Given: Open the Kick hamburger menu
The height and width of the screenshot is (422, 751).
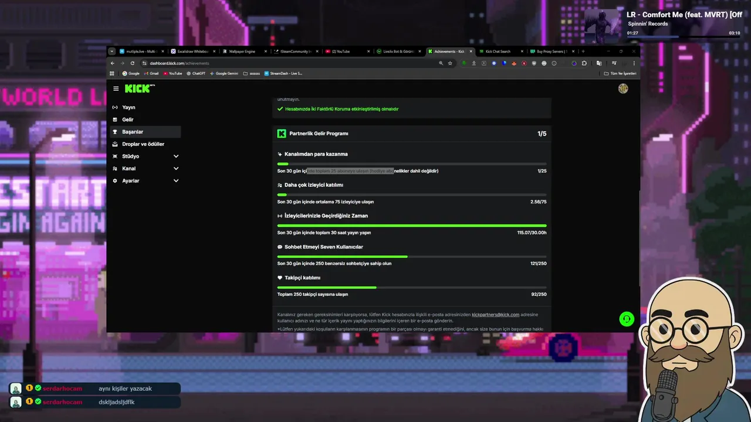Looking at the screenshot, I should coord(116,89).
